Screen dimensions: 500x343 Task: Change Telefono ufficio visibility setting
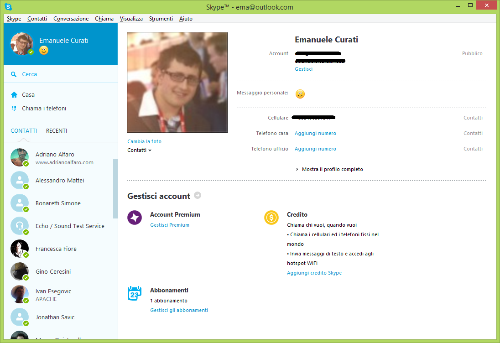pos(473,149)
